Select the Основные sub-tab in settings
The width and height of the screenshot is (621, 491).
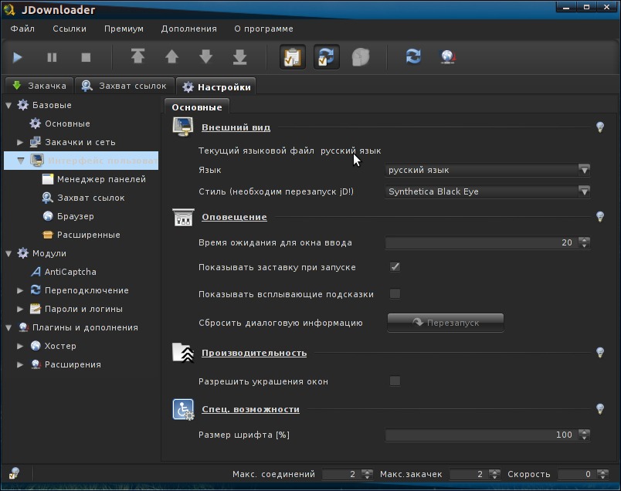tap(196, 107)
